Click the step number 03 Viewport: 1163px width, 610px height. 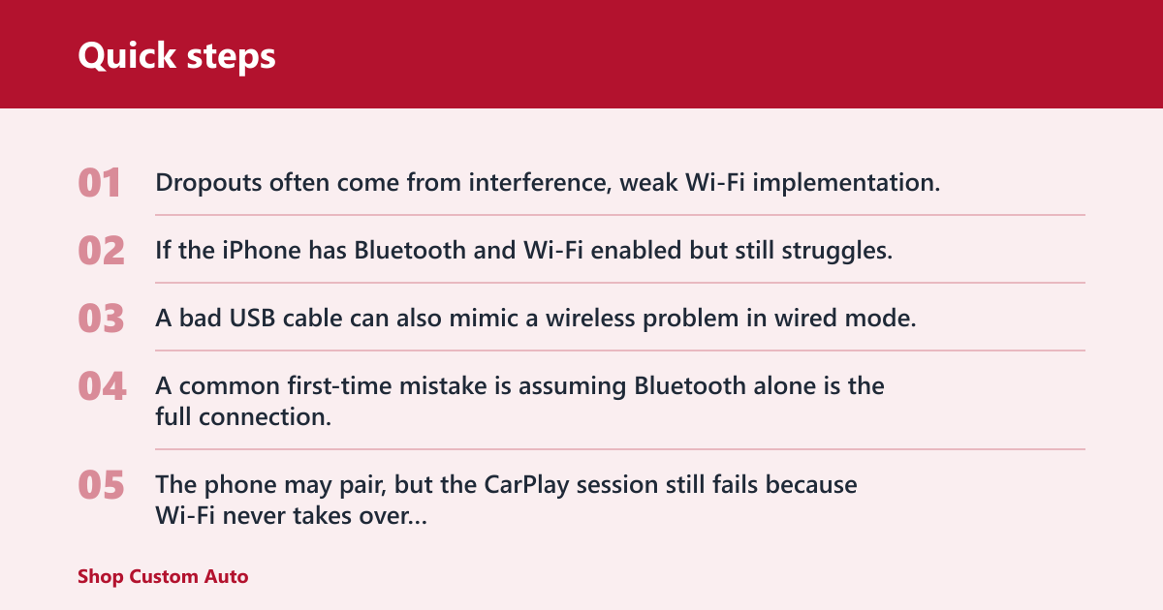pyautogui.click(x=102, y=319)
